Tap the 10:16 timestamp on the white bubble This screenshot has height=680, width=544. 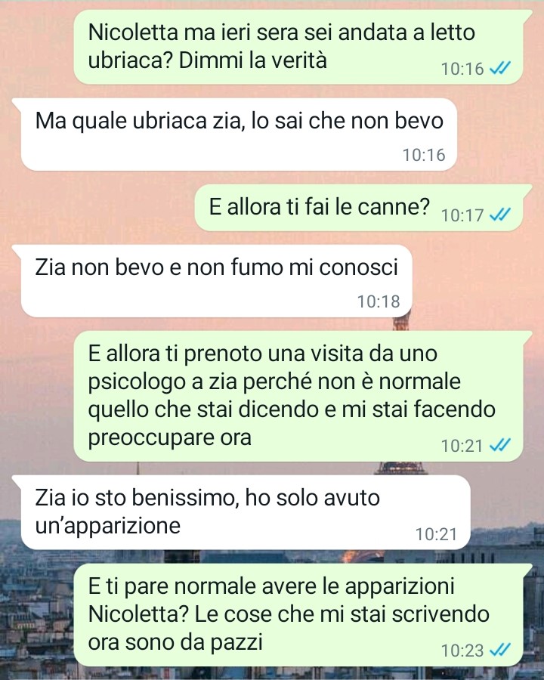coord(424,155)
